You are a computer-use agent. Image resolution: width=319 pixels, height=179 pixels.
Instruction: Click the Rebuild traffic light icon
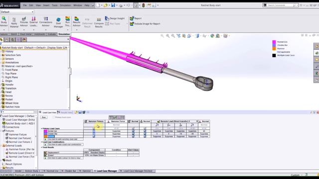tap(143, 5)
